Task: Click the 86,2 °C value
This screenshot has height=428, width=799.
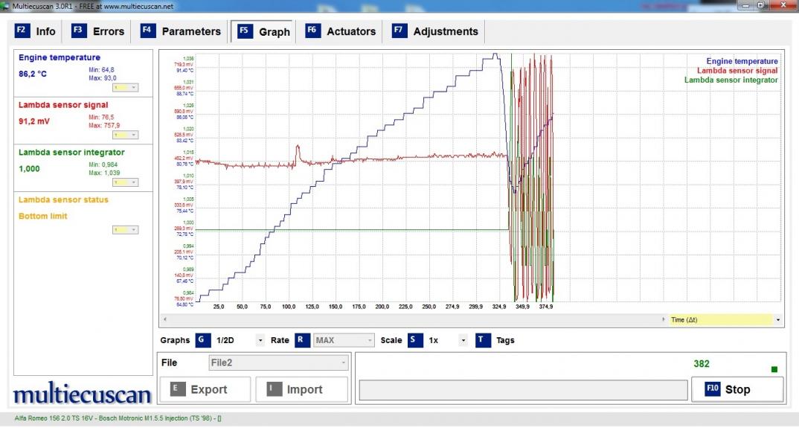Action: tap(33, 74)
